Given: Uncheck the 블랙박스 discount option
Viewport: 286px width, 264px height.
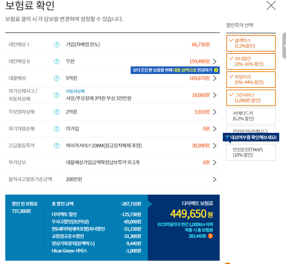Looking at the screenshot, I should [251, 43].
